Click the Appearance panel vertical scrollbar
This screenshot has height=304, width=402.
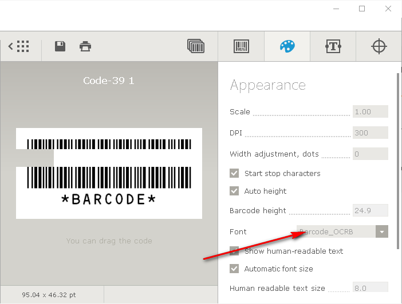[x=397, y=160]
